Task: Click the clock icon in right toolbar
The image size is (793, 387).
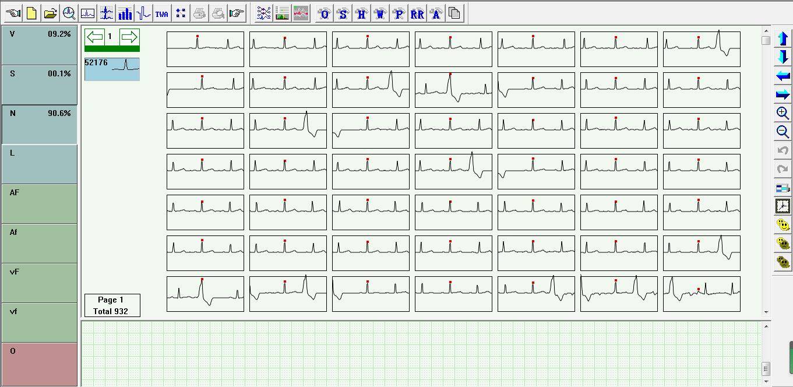Action: 783,206
